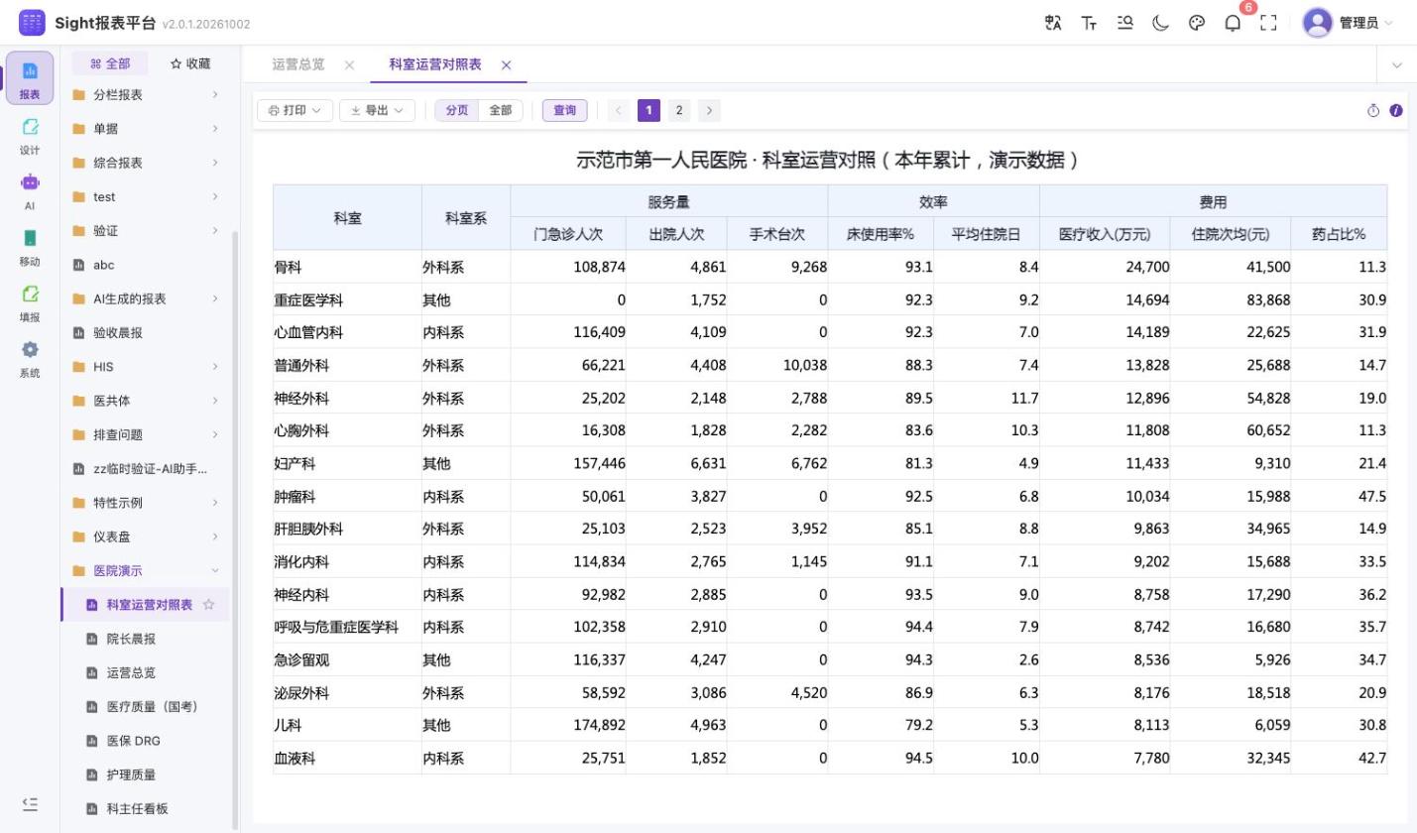This screenshot has width=1417, height=833.
Task: Collapse the sidebar with bottom-left icon
Action: point(30,804)
